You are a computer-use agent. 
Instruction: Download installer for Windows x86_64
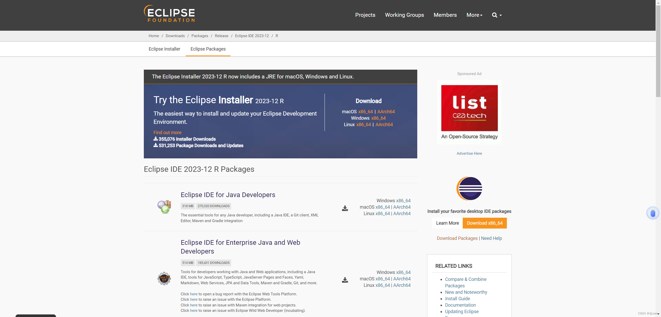tap(379, 118)
